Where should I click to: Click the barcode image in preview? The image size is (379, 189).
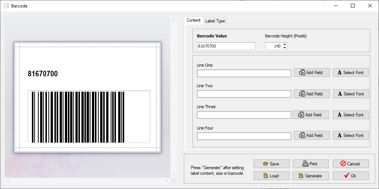89,117
